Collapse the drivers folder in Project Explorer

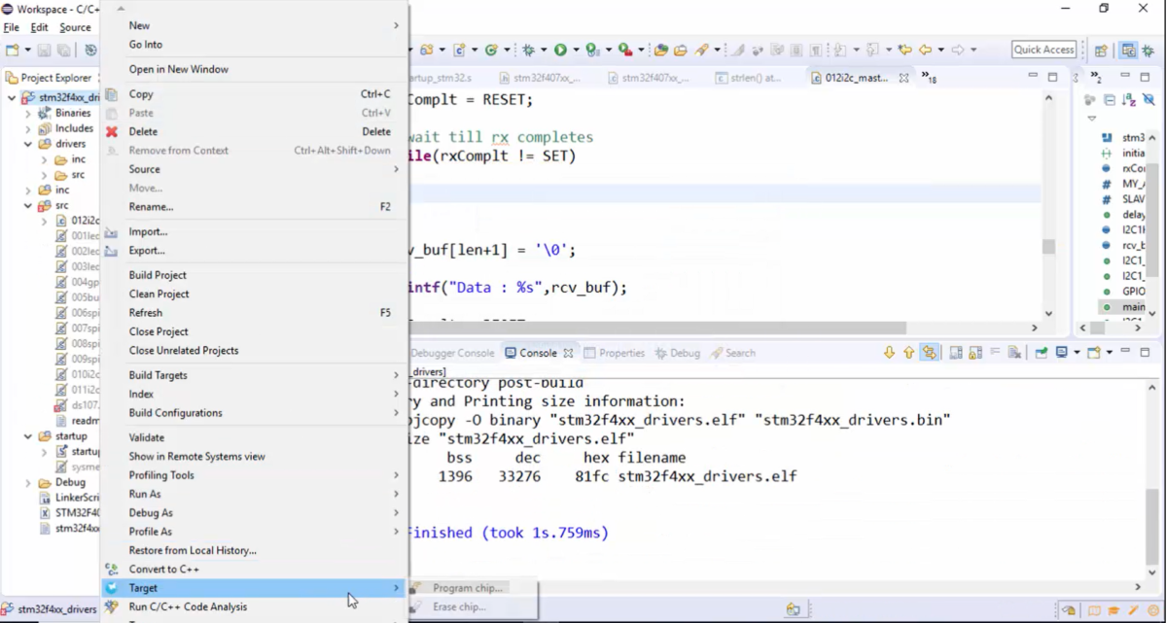tap(26, 143)
